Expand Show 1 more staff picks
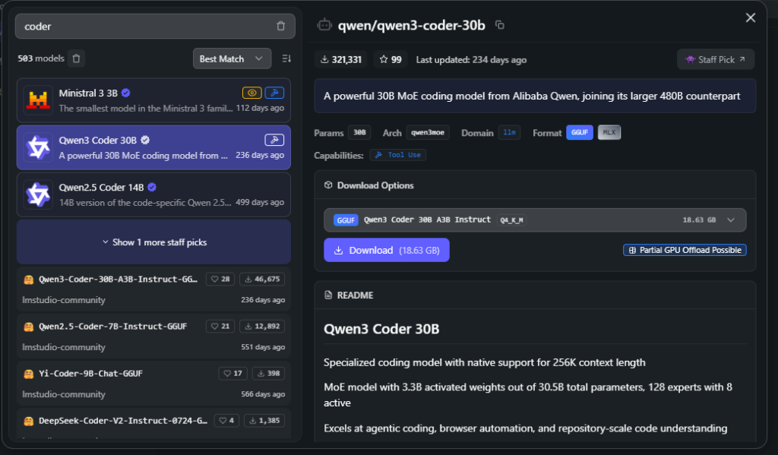The width and height of the screenshot is (778, 455). [x=153, y=242]
